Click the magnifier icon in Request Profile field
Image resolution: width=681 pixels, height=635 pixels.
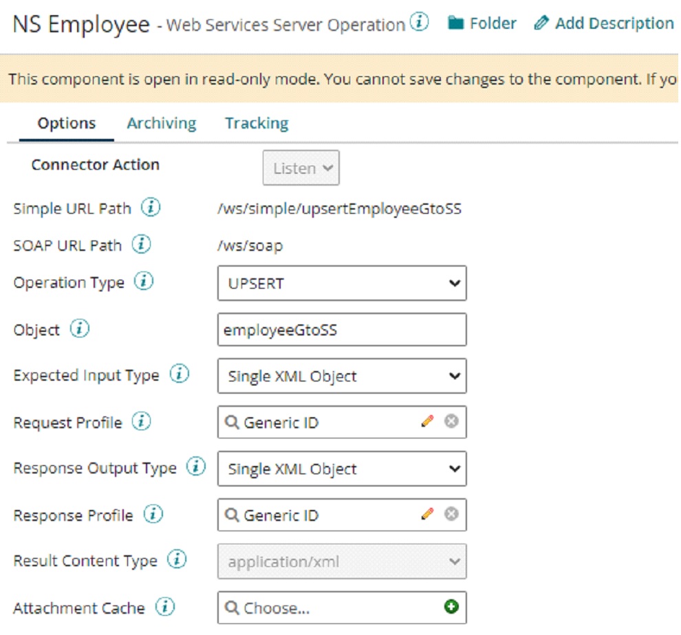click(230, 421)
